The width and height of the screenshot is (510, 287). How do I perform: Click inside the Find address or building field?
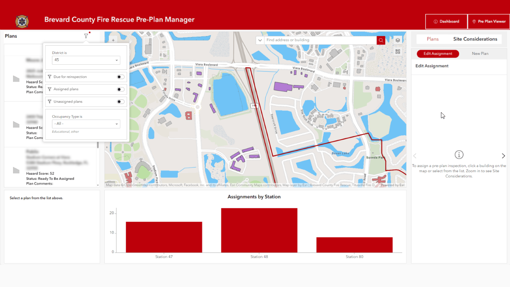pos(317,40)
